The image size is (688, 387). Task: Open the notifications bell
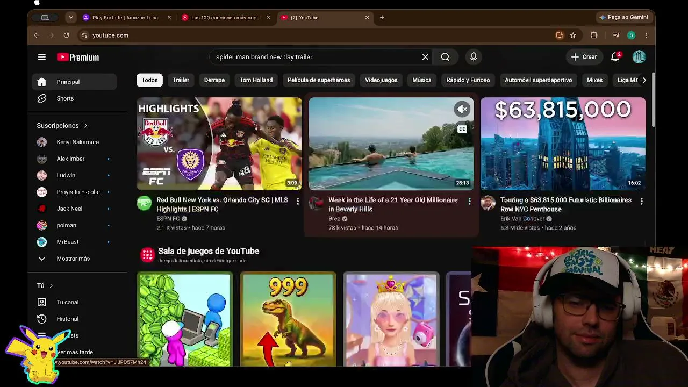point(615,57)
